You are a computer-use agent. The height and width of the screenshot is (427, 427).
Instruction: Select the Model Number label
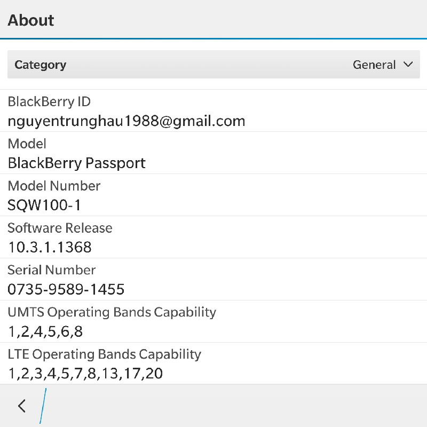pyautogui.click(x=54, y=186)
